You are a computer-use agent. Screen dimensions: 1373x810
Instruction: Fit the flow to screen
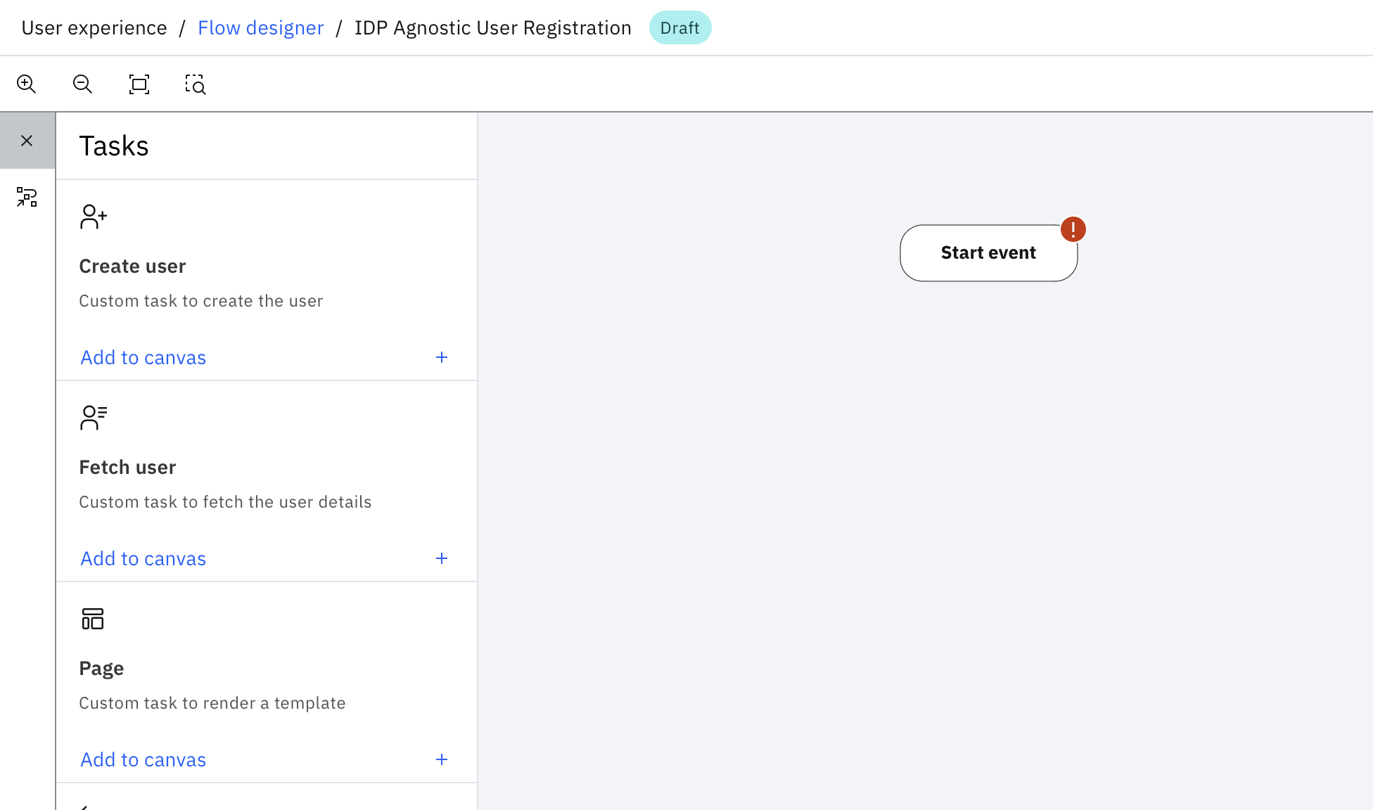(x=139, y=84)
